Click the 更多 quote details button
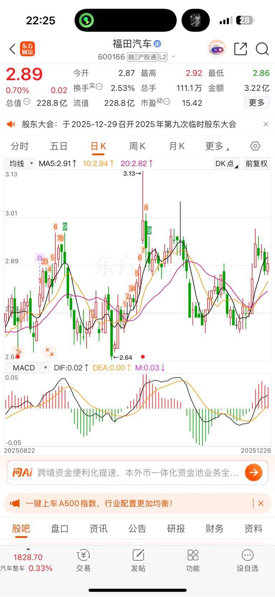275x597 pixels. [257, 103]
